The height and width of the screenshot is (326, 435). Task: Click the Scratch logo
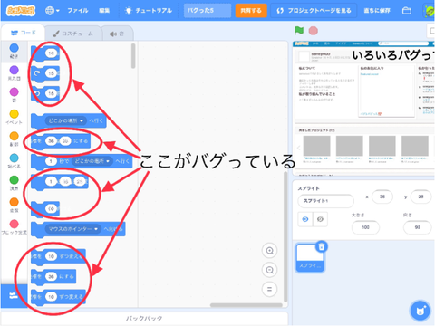pyautogui.click(x=21, y=11)
